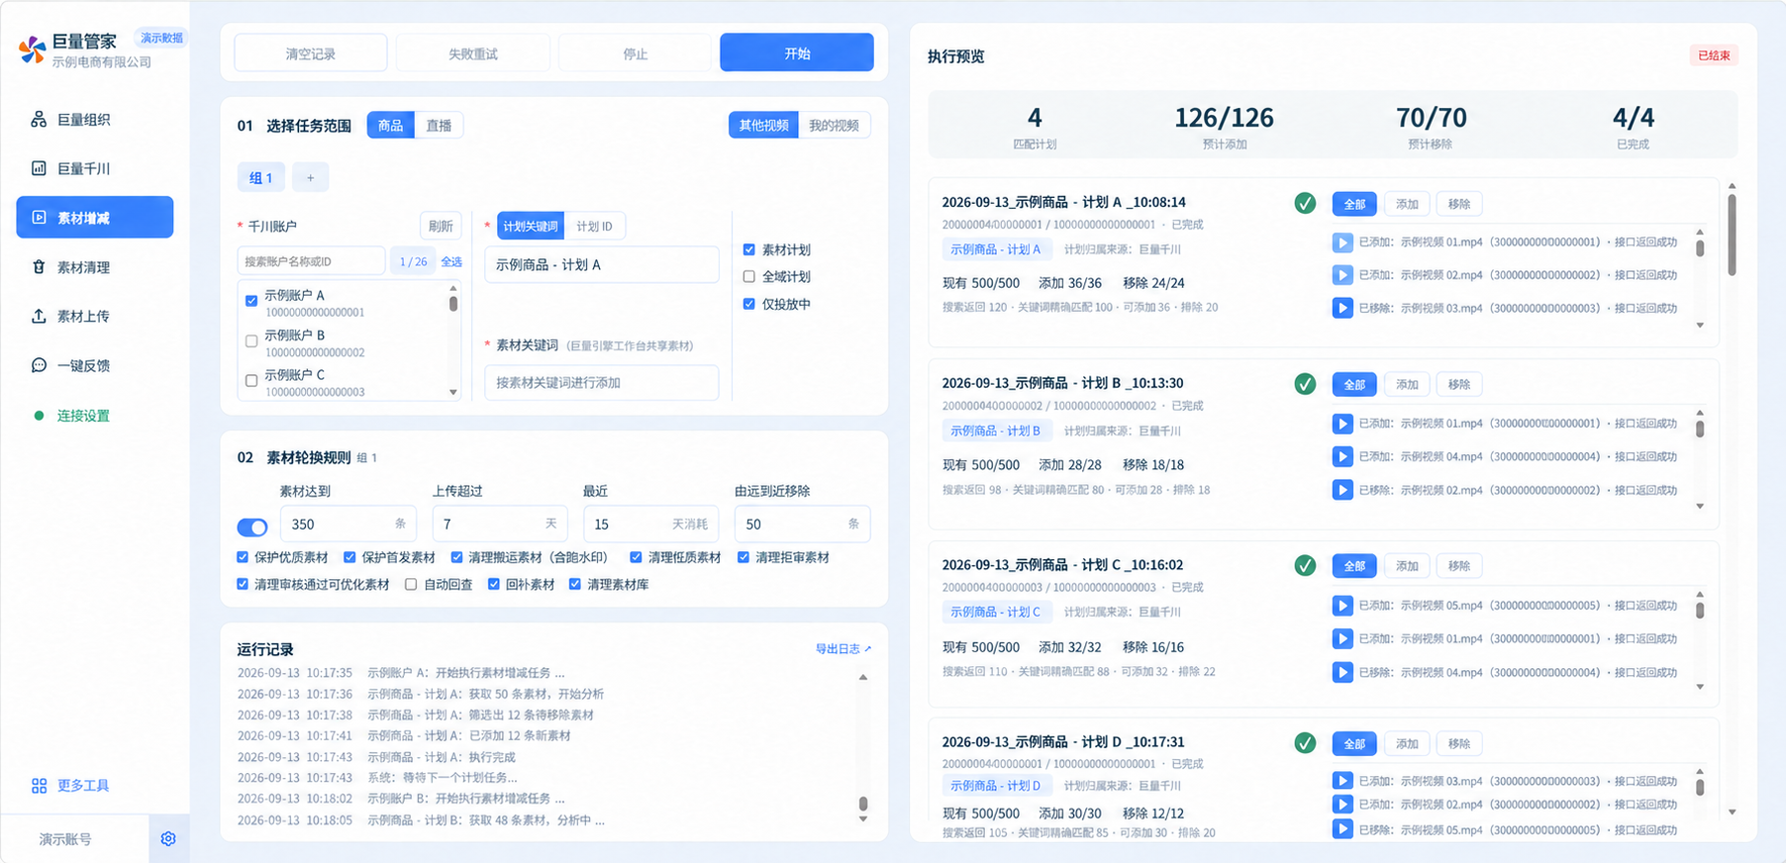
Task: Click the 计划 B video list scroll-down arrow
Action: tap(1700, 507)
